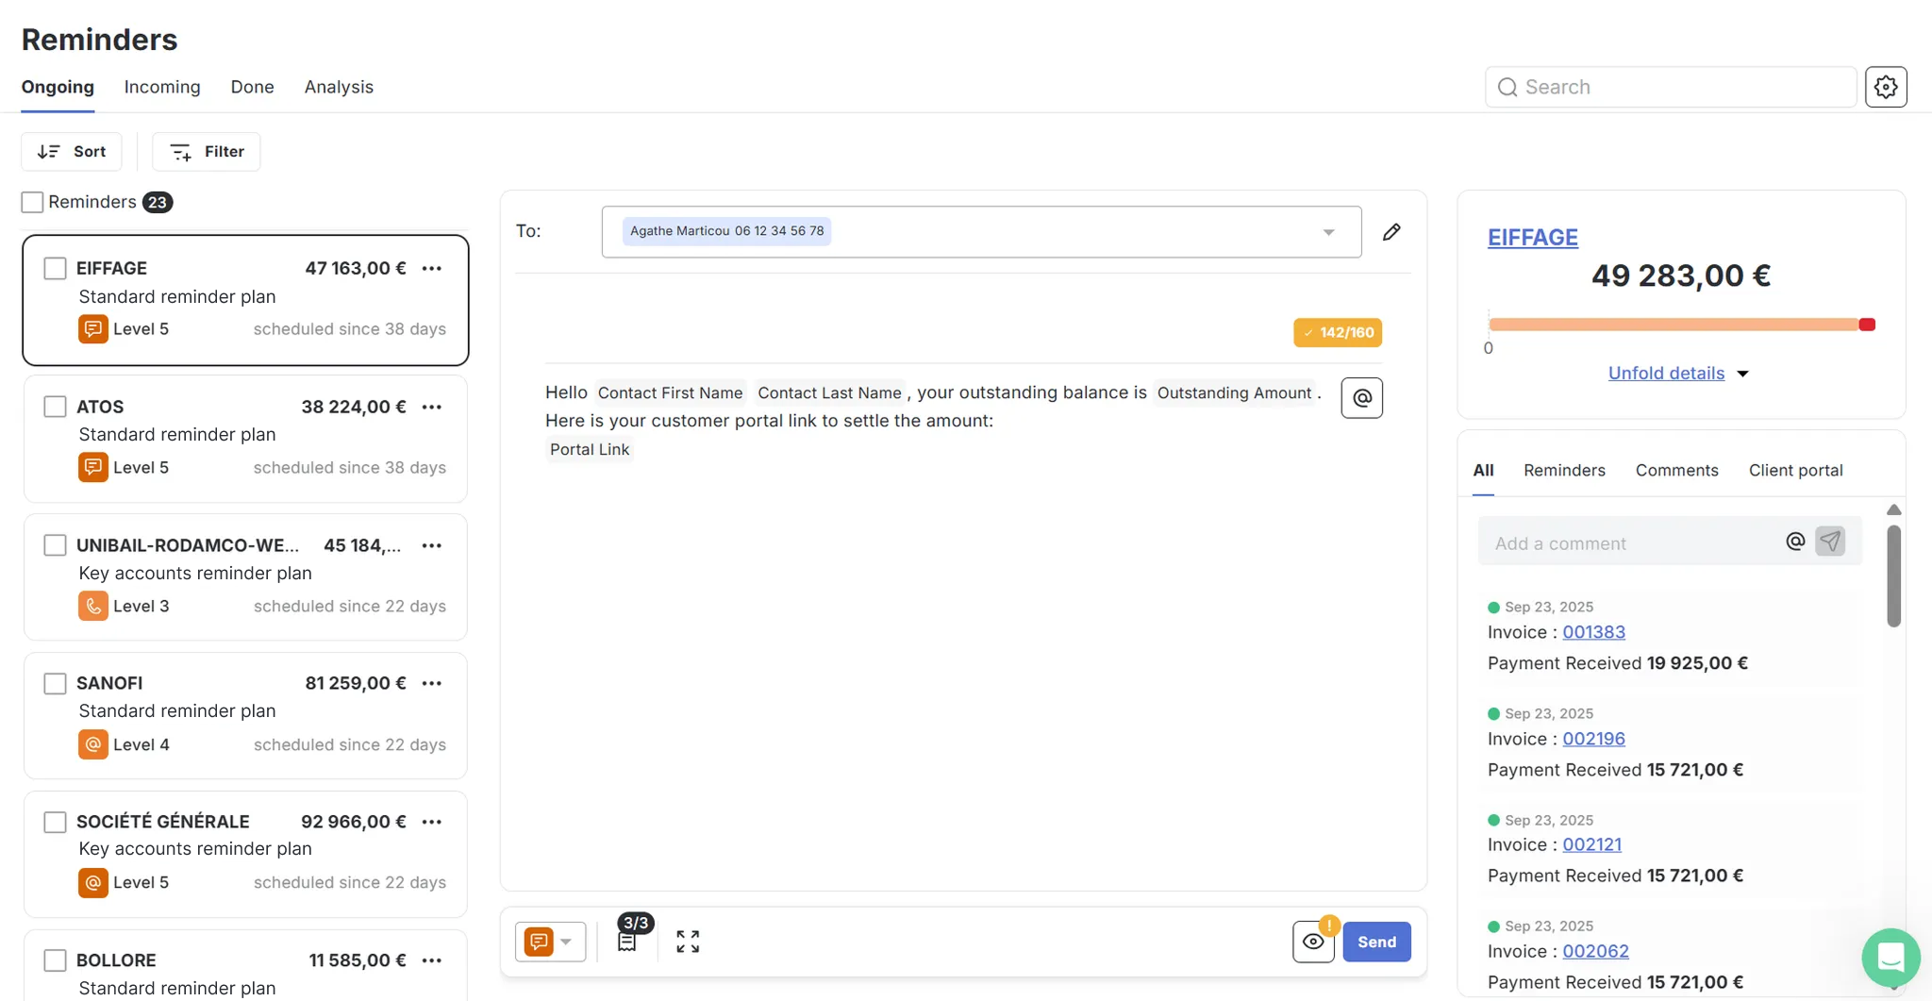
Task: Click the Contact Last Name variable
Action: coord(829,392)
